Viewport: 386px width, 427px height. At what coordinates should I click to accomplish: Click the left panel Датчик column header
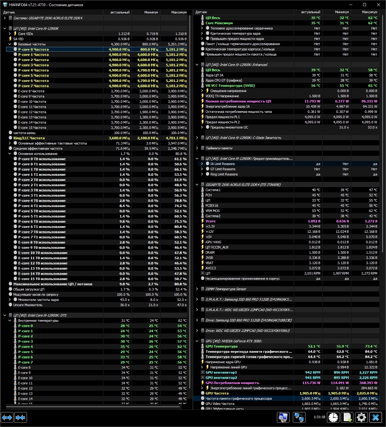(52, 12)
